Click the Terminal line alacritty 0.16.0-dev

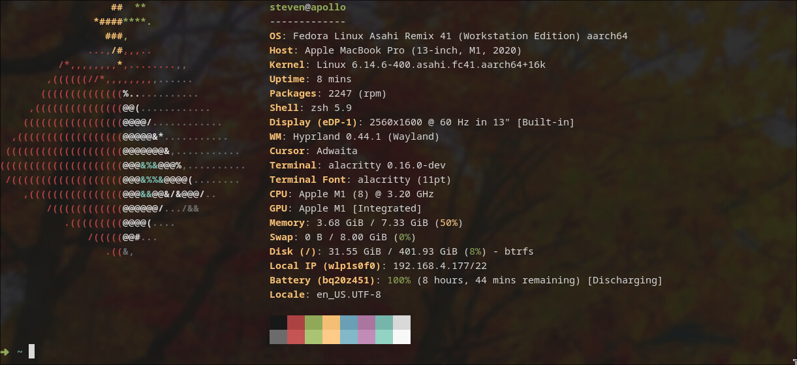358,165
